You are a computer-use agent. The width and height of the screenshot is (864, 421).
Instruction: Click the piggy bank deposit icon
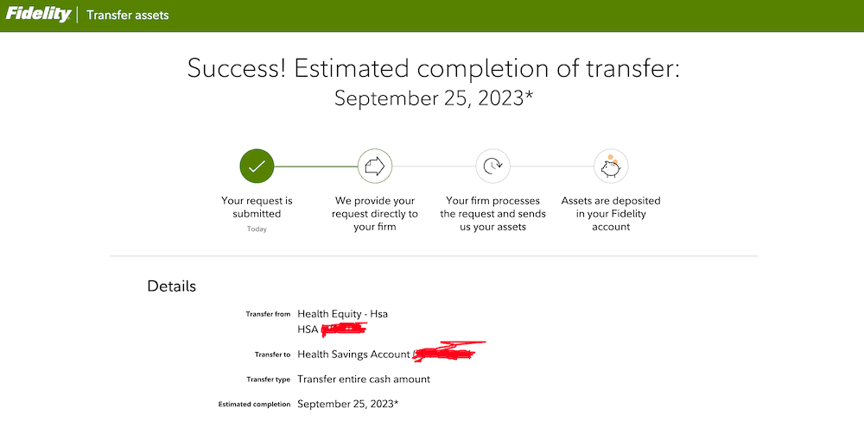(x=611, y=166)
